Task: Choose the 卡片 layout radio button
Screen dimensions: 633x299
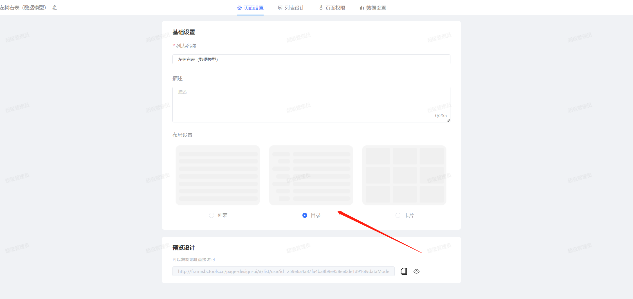Action: (398, 215)
